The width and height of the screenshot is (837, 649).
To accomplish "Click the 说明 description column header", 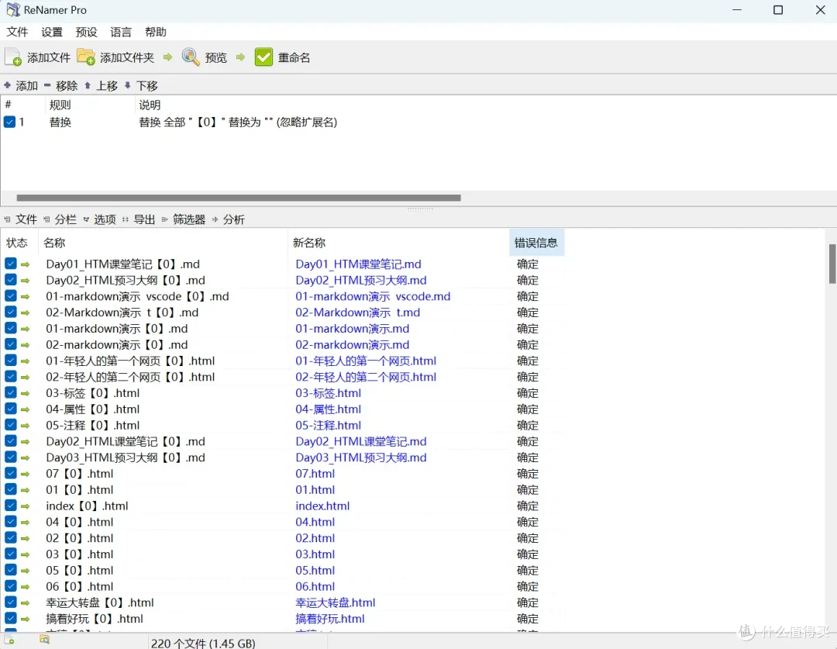I will pos(150,105).
